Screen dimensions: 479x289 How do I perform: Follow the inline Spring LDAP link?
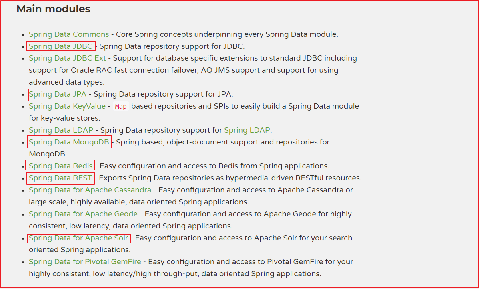pos(247,130)
